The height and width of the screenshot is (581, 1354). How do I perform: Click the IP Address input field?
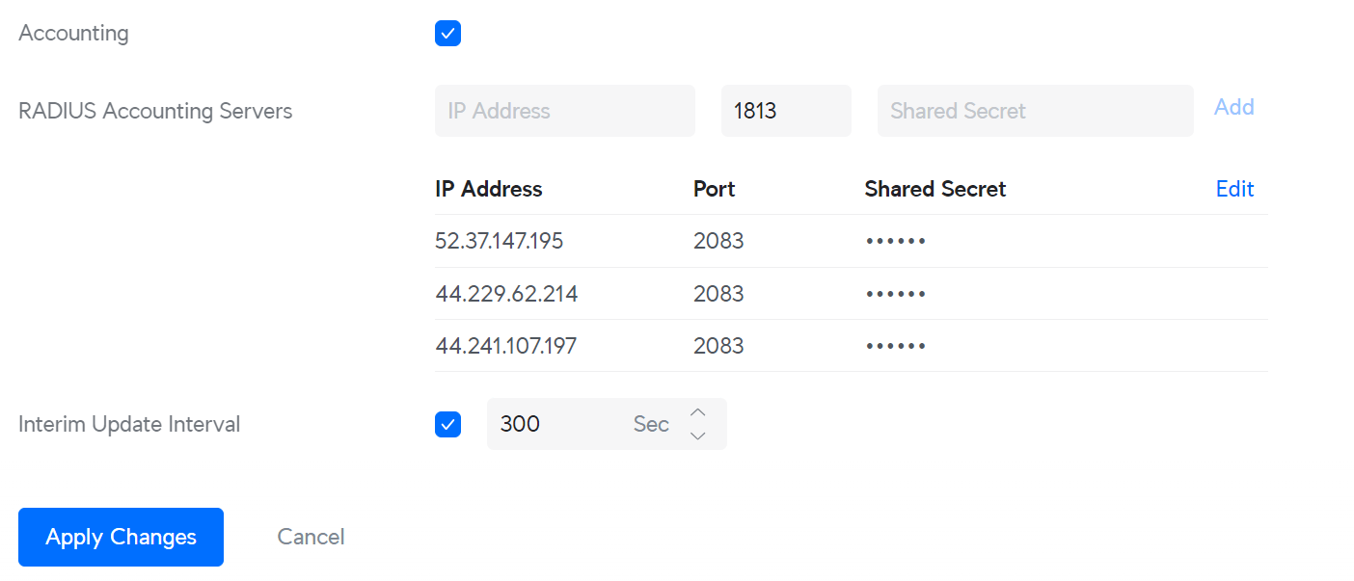pos(564,111)
